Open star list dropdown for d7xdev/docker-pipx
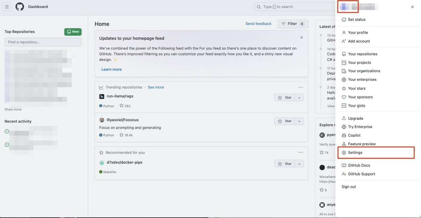The width and height of the screenshot is (421, 218). 299,164
